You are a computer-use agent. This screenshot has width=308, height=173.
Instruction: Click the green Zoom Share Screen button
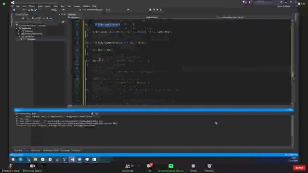click(x=171, y=168)
